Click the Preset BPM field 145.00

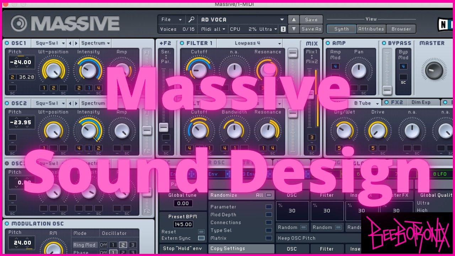click(183, 224)
